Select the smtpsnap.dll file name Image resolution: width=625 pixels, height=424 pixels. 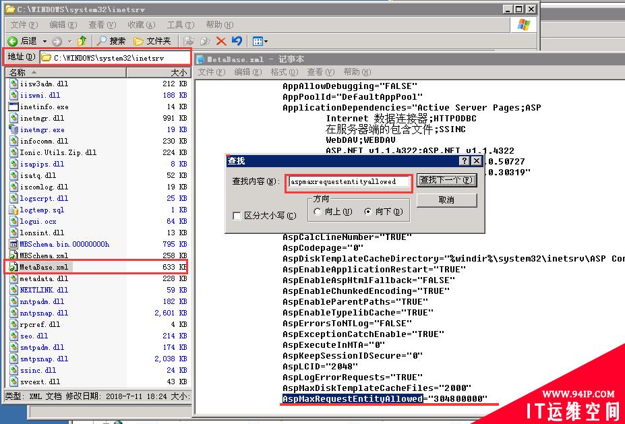point(44,359)
